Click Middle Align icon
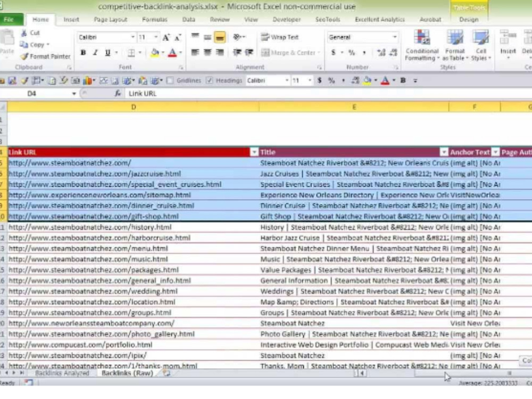The image size is (532, 399). (207, 37)
